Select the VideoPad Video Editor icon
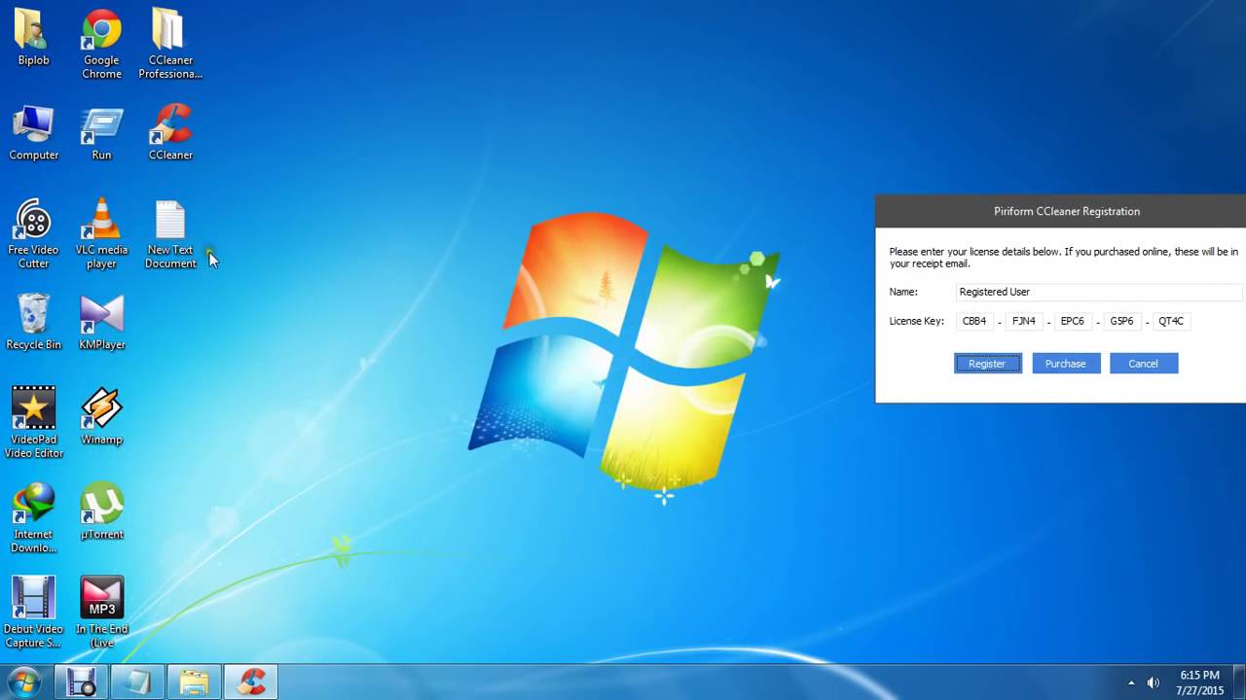 coord(33,424)
